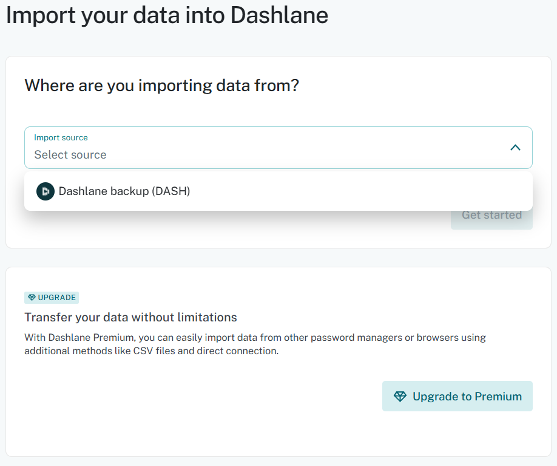
Task: Click 'Transfer your data without limitations' heading
Action: pyautogui.click(x=130, y=317)
